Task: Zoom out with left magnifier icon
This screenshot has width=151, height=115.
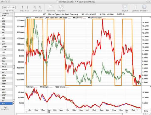Action: (35, 7)
